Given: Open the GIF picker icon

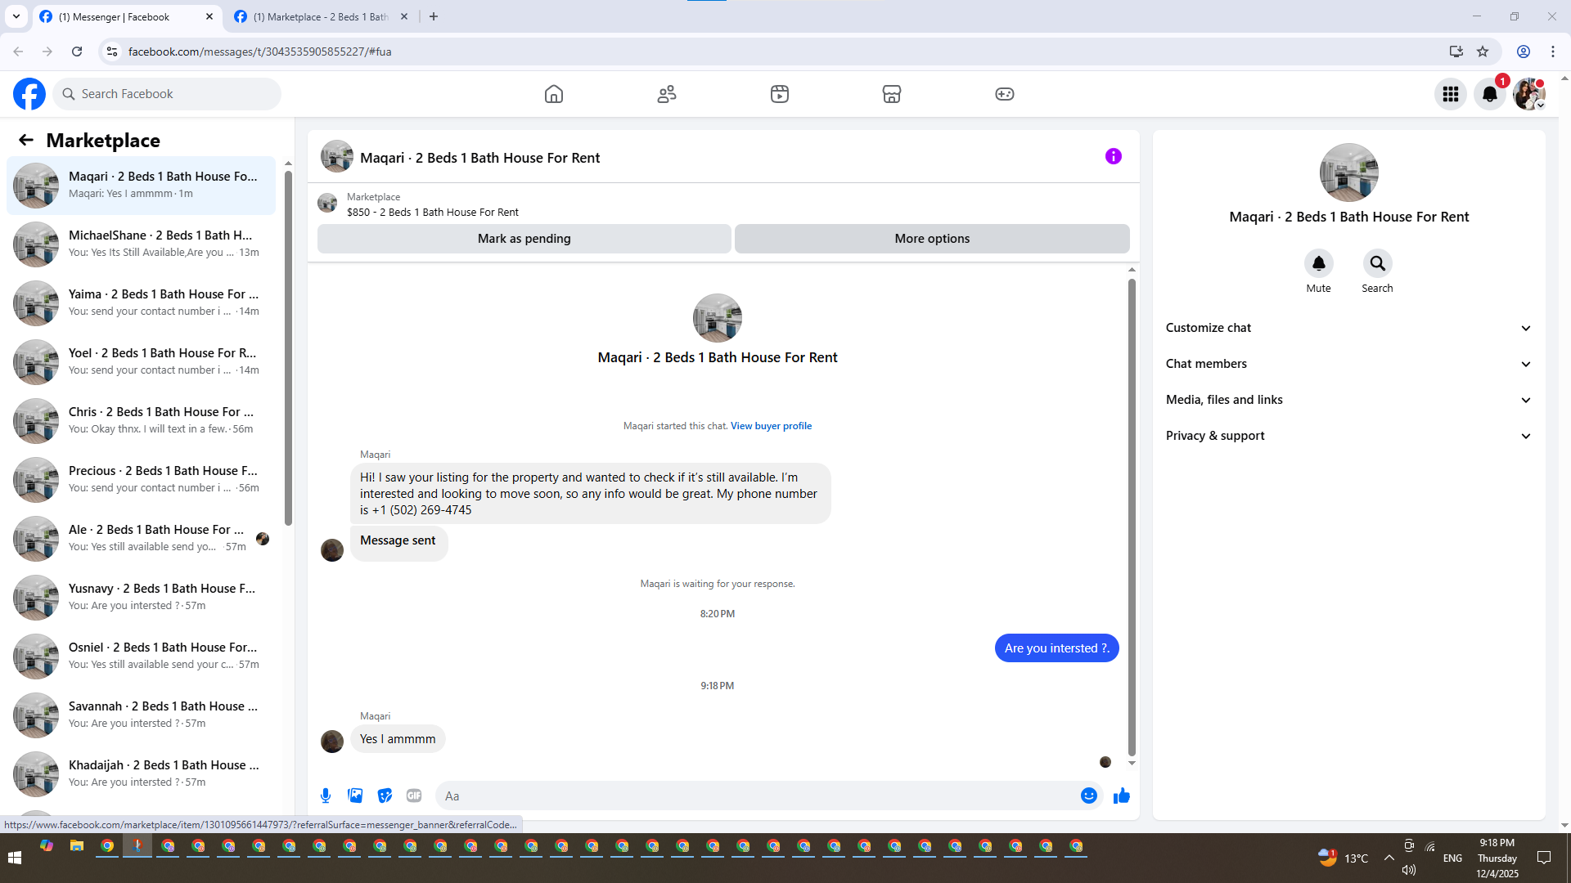Looking at the screenshot, I should click(x=414, y=796).
